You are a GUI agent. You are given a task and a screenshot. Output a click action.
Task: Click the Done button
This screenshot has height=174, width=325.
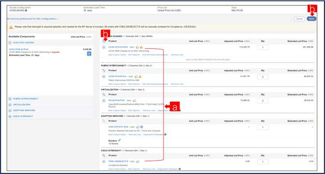[311, 19]
